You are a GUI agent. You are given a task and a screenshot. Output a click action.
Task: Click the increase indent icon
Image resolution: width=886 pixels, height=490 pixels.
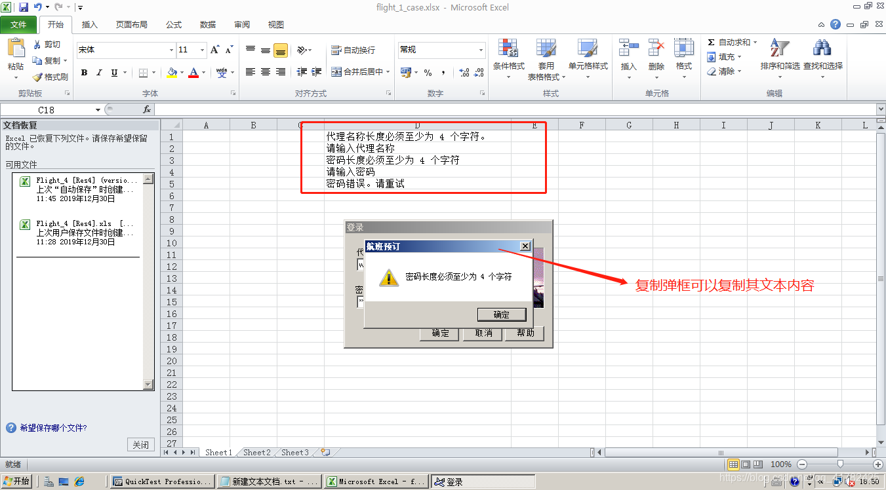pos(317,72)
